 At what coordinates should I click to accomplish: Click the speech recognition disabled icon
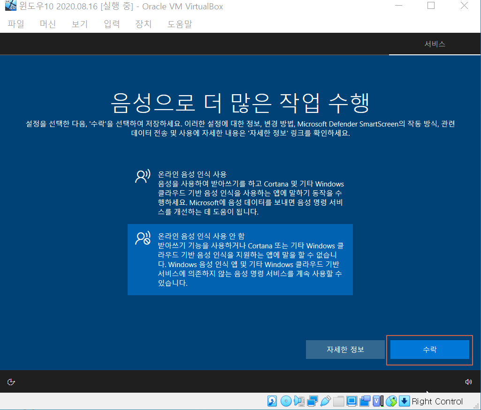pos(143,238)
